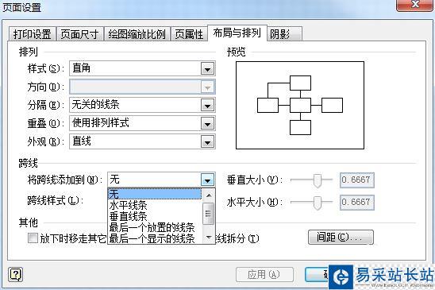
Task: Click the list's scroll up arrow
Action: 209,195
